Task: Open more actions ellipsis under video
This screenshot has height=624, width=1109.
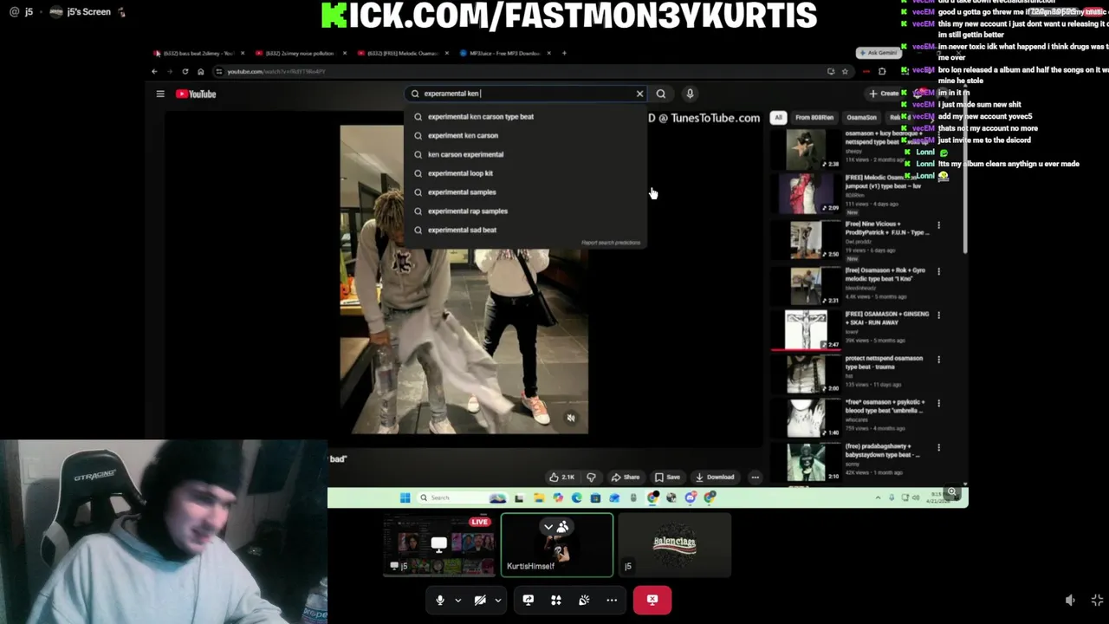Action: [x=755, y=477]
